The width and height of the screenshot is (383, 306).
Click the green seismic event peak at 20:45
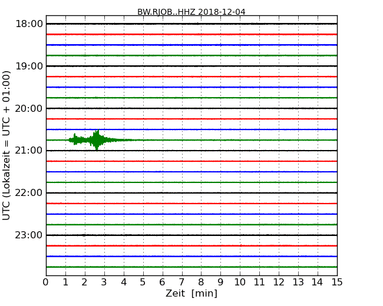pyautogui.click(x=97, y=140)
